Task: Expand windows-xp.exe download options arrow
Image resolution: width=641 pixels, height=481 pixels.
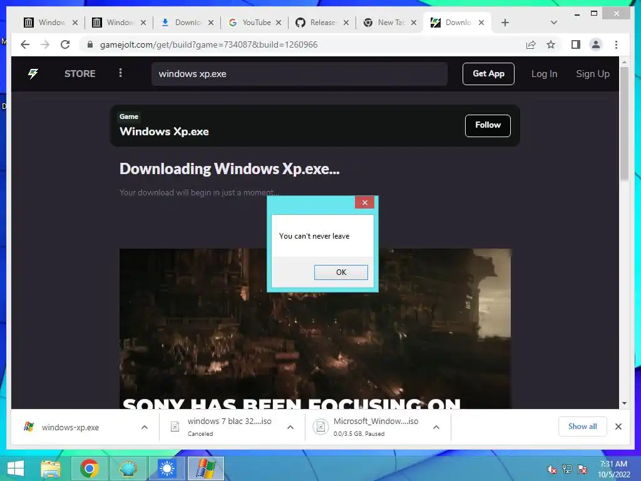Action: coord(145,427)
